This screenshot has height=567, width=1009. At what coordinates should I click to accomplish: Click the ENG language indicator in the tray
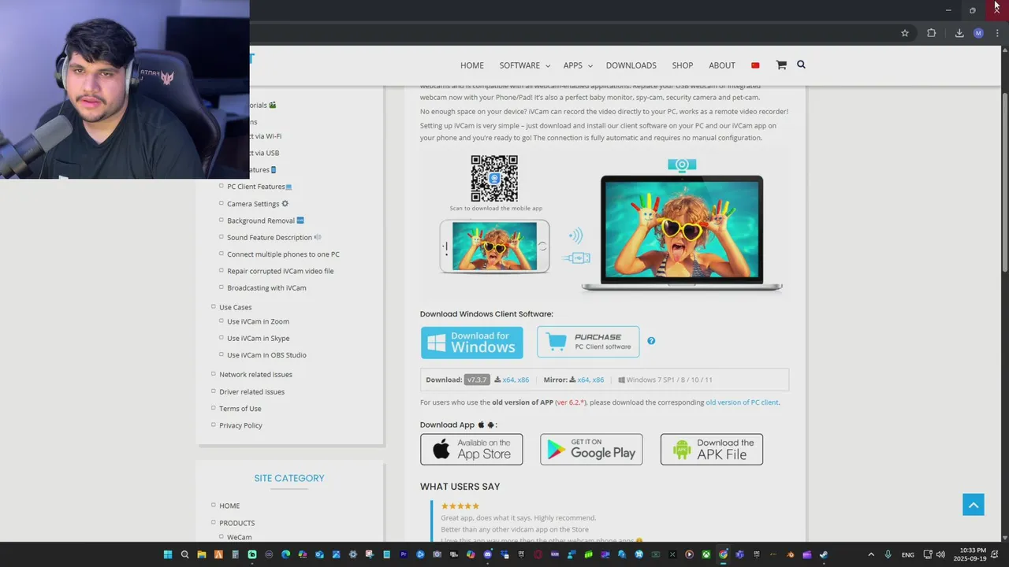908,554
